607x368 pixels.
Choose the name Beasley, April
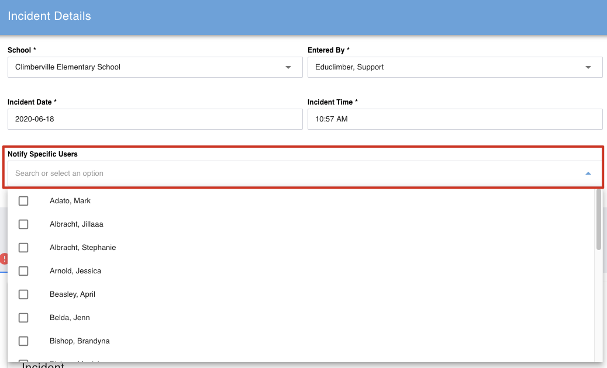pyautogui.click(x=73, y=294)
